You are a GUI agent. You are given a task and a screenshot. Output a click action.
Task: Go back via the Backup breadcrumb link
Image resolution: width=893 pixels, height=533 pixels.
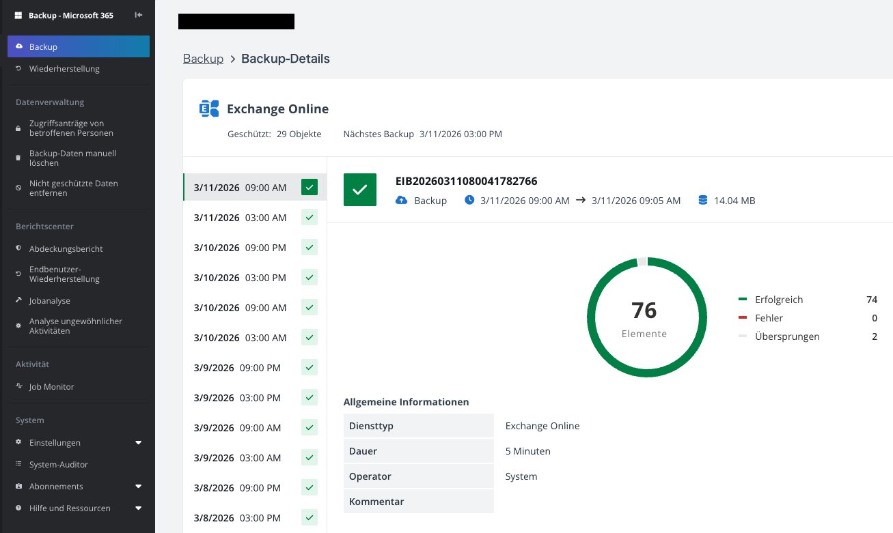click(203, 59)
